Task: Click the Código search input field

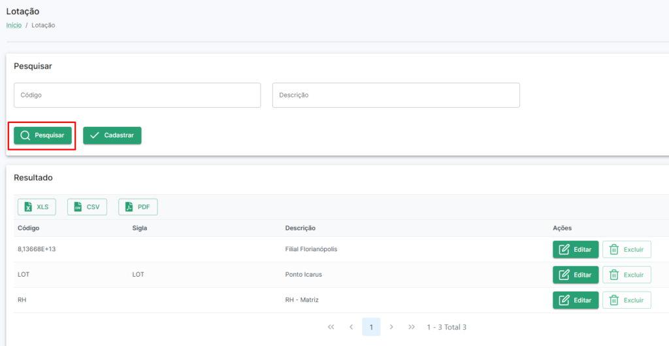Action: tap(137, 95)
